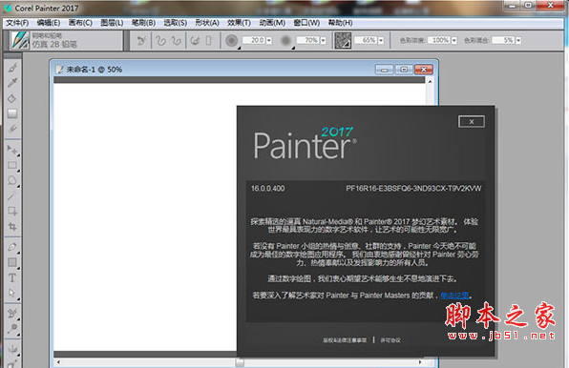Open the 图层(L) menu
The height and width of the screenshot is (368, 569).
click(x=112, y=23)
